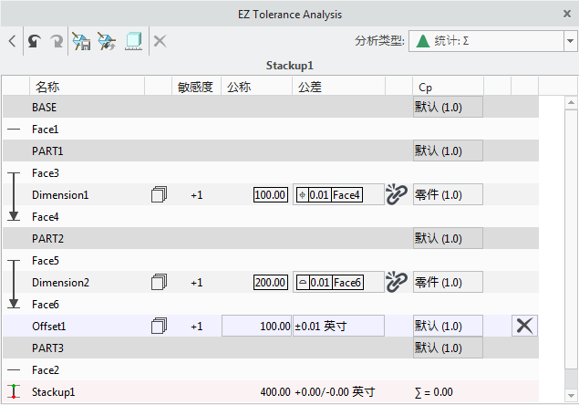Redo the last stackup change

click(57, 41)
